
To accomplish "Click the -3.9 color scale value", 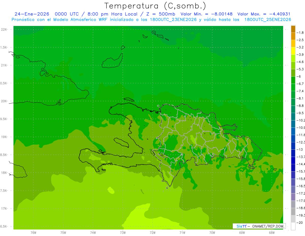I will point(300,54).
